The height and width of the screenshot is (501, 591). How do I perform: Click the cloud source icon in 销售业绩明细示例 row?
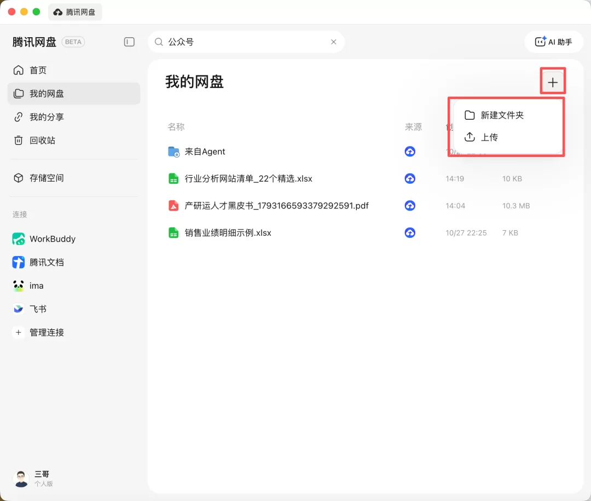[x=410, y=233]
